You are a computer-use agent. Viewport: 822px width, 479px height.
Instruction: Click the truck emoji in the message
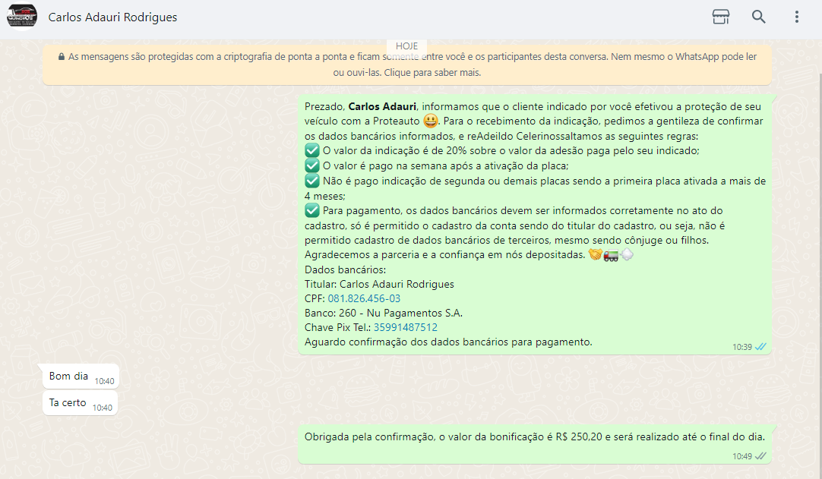611,255
